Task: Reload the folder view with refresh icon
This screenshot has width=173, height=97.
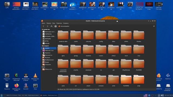Action: click(154, 26)
